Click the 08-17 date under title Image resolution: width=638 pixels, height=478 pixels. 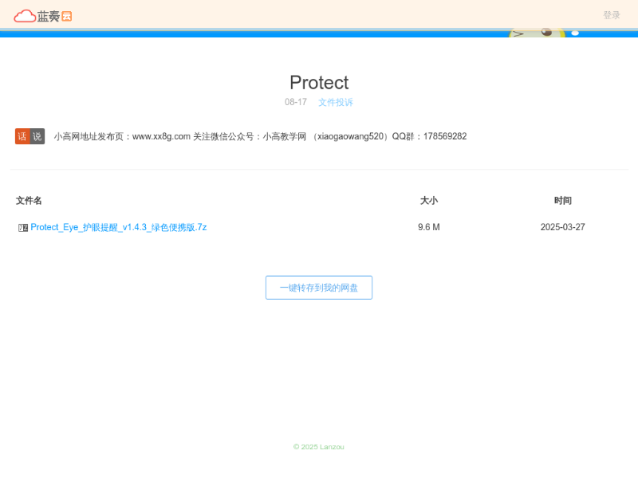[x=296, y=103]
